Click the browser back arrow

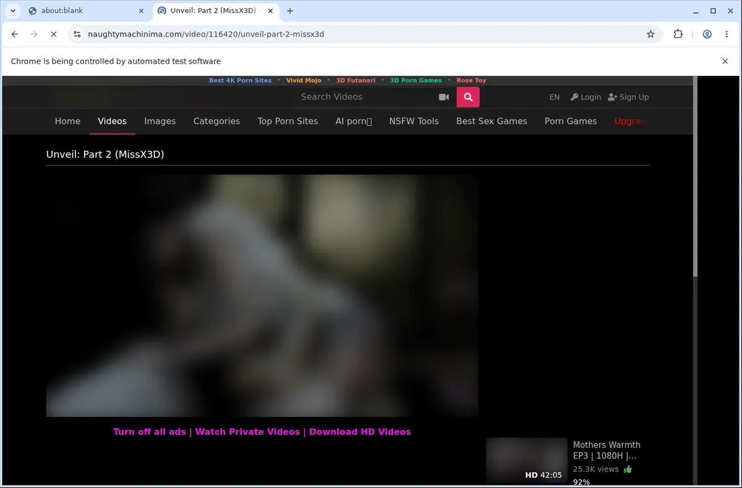[x=15, y=35]
